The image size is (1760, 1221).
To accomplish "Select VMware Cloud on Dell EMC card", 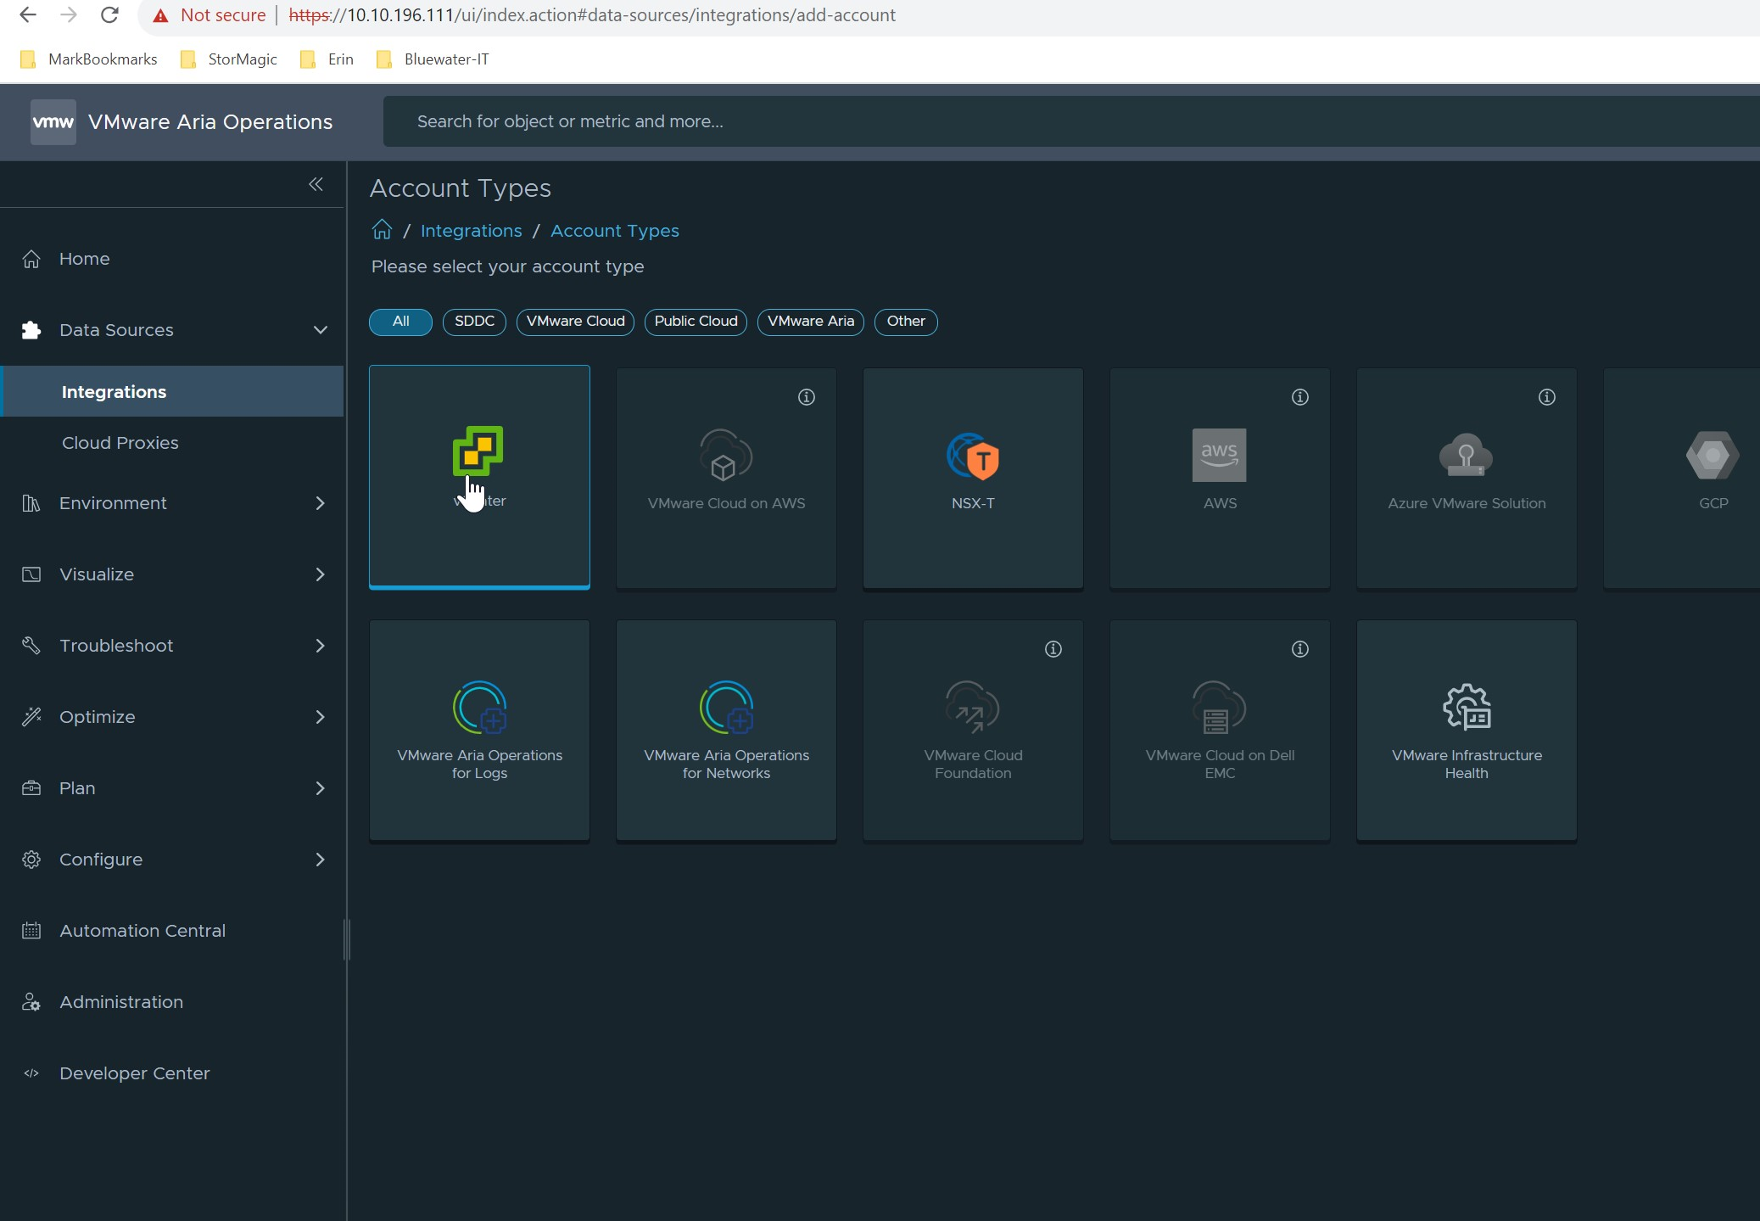I will [1220, 730].
